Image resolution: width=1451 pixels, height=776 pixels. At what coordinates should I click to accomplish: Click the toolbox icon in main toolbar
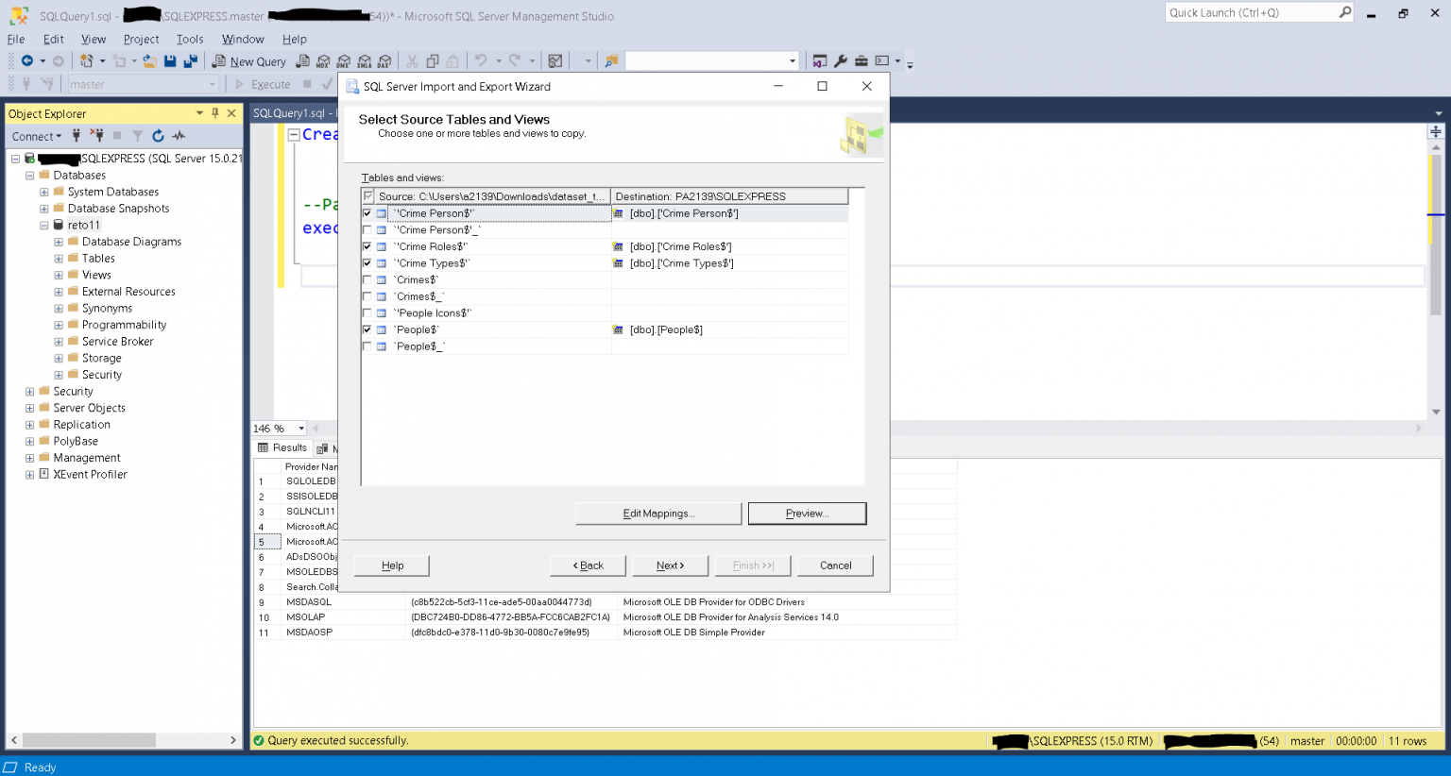coord(862,61)
